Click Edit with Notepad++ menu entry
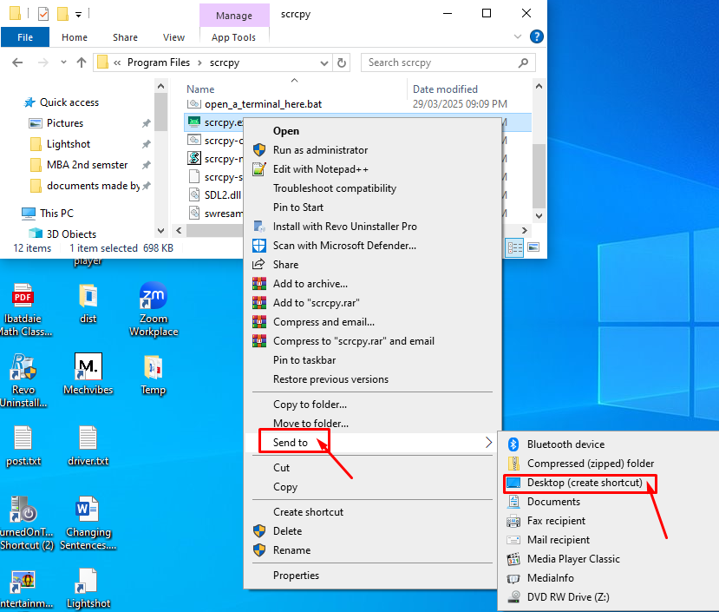The height and width of the screenshot is (612, 719). tap(320, 169)
